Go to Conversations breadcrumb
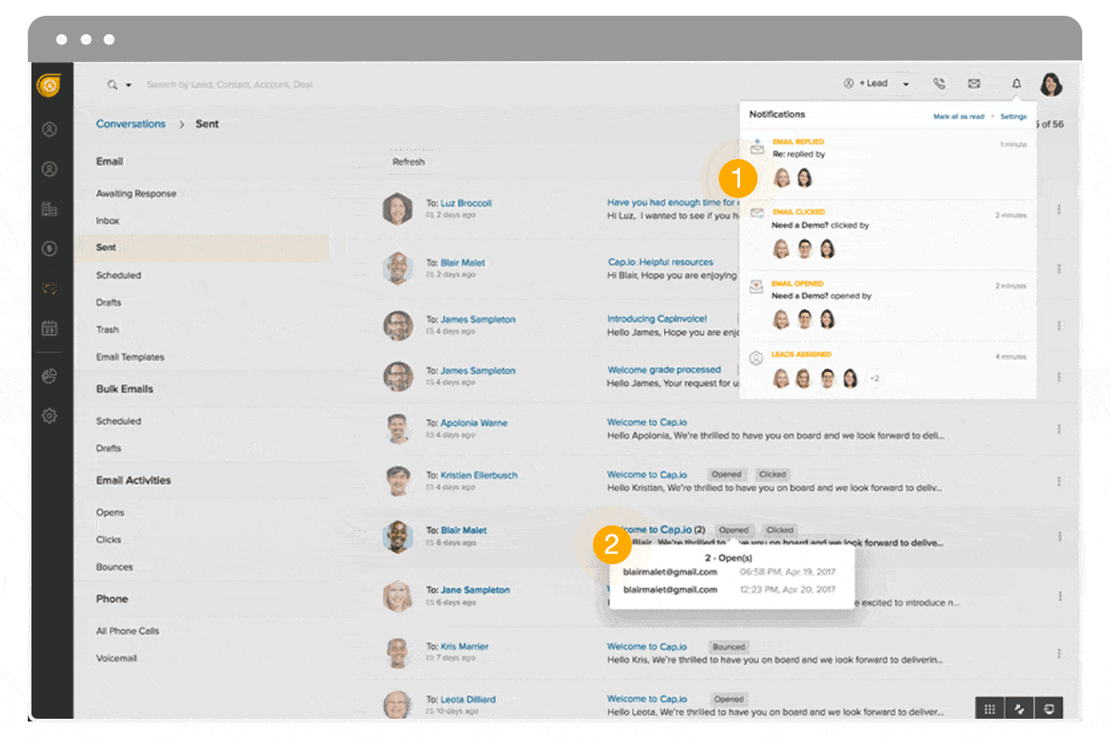1110x740 pixels. [131, 124]
